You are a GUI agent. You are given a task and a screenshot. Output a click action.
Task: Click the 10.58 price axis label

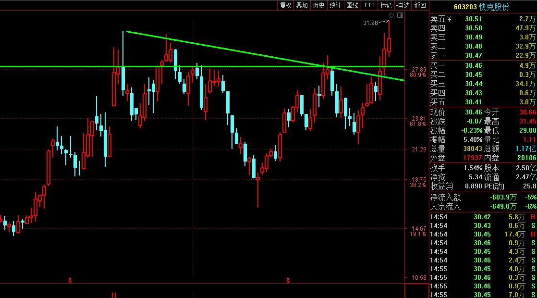pyautogui.click(x=419, y=278)
